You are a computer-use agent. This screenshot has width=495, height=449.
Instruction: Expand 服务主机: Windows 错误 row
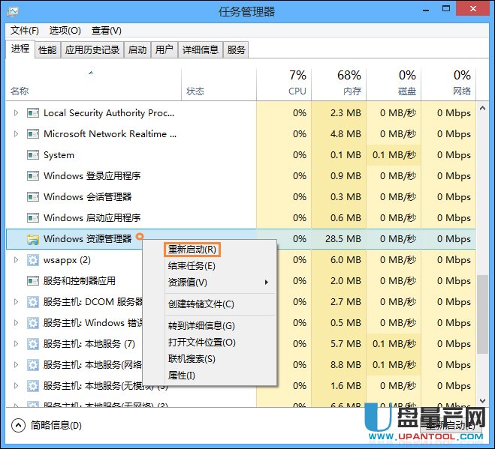pos(16,323)
